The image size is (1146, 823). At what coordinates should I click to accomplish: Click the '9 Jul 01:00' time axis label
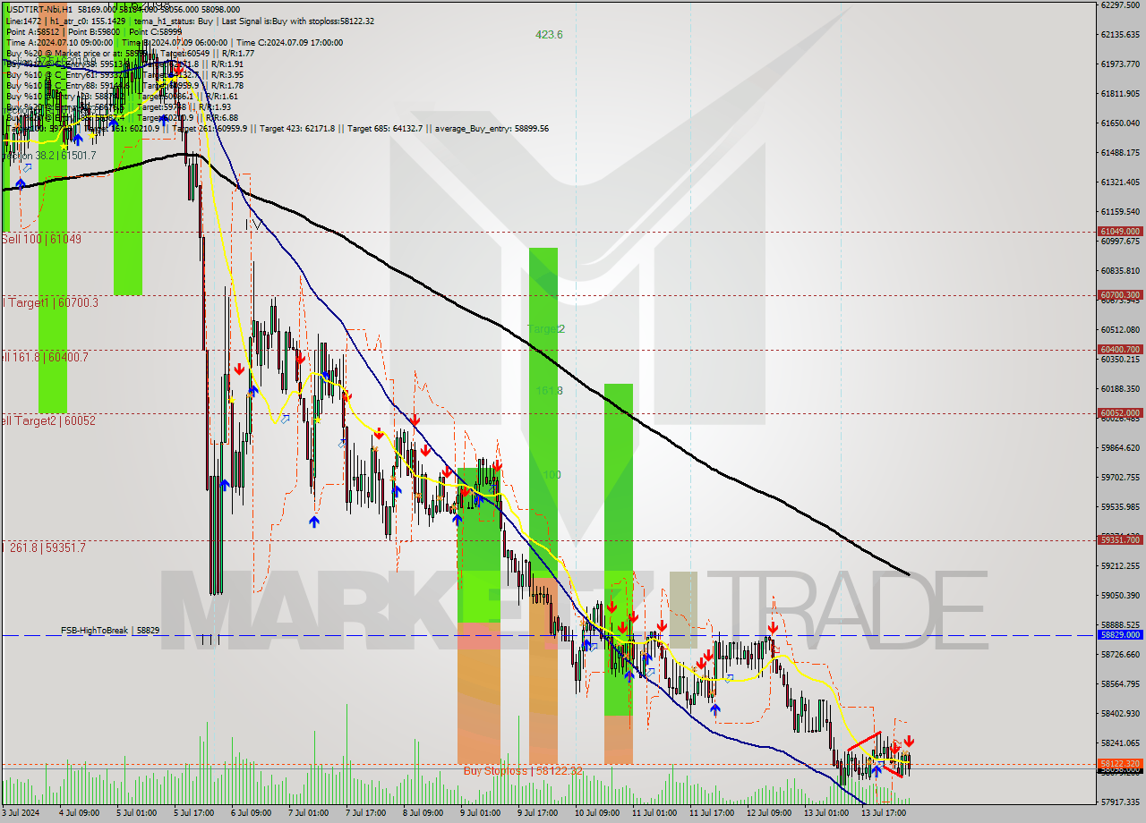[480, 814]
